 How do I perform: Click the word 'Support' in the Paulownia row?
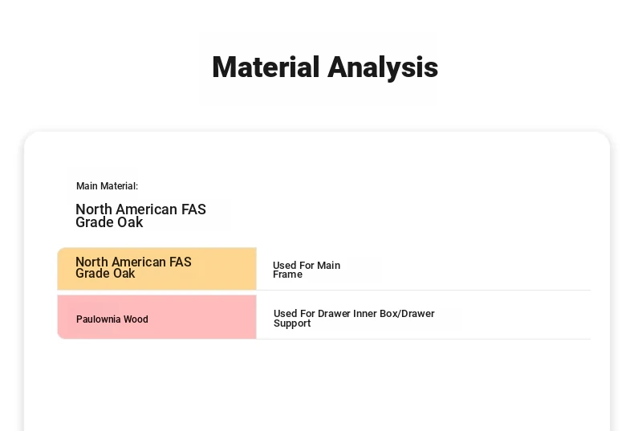(x=292, y=323)
